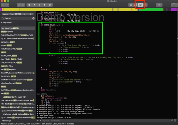This screenshot has width=178, height=125.
Task: Select the databaseIdentifierBlock returned nil string
Action: tap(18, 104)
